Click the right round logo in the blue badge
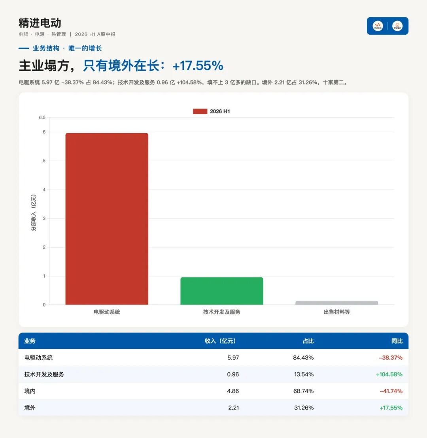427x438 pixels. pyautogui.click(x=397, y=26)
